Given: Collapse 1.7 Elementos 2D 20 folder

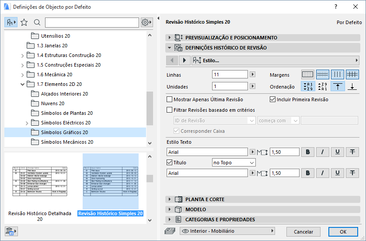Looking at the screenshot, I should pyautogui.click(x=22, y=84).
